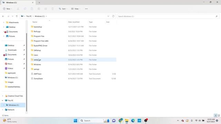This screenshot has height=124, width=221.
Task: Refresh the Windows (C:) folder view
Action: [113, 16]
